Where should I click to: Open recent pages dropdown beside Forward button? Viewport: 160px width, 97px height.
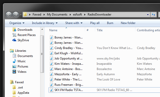coord(21,15)
